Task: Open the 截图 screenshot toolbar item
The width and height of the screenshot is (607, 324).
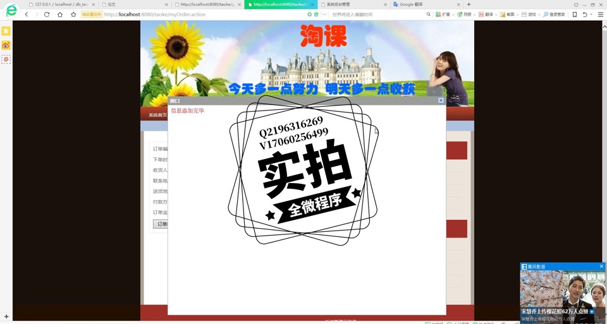Action: 507,15
